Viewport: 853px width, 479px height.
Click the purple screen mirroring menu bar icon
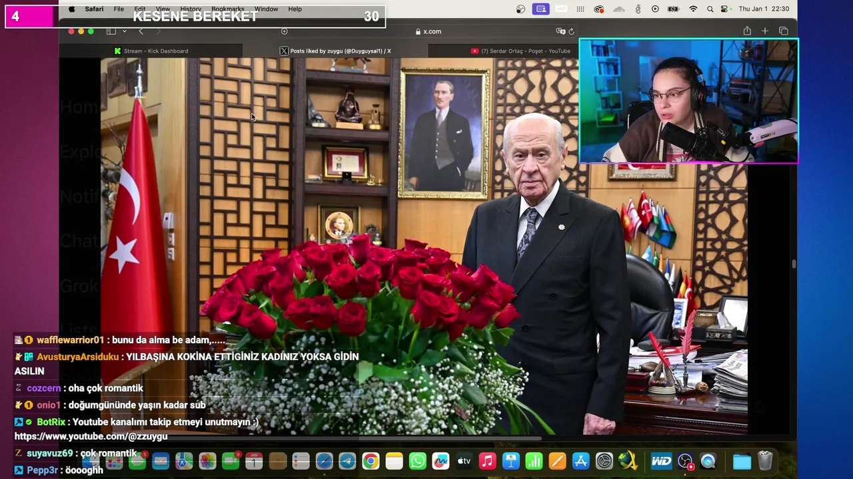541,9
